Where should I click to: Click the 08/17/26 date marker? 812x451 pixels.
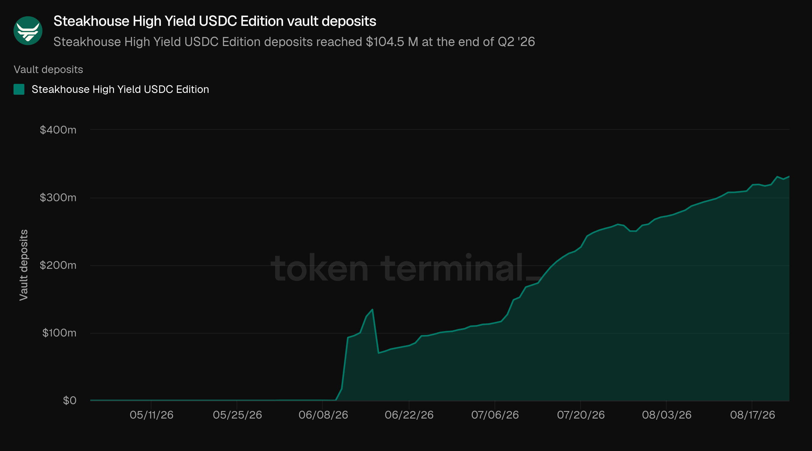tap(752, 415)
